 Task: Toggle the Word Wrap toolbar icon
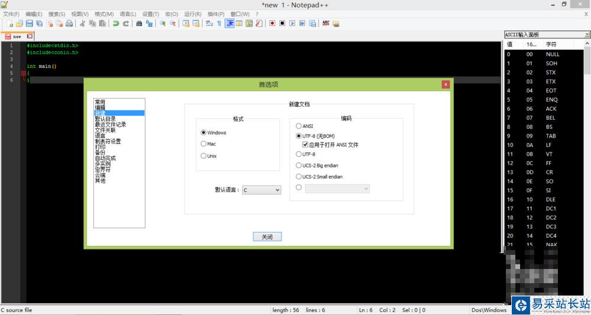pos(210,24)
